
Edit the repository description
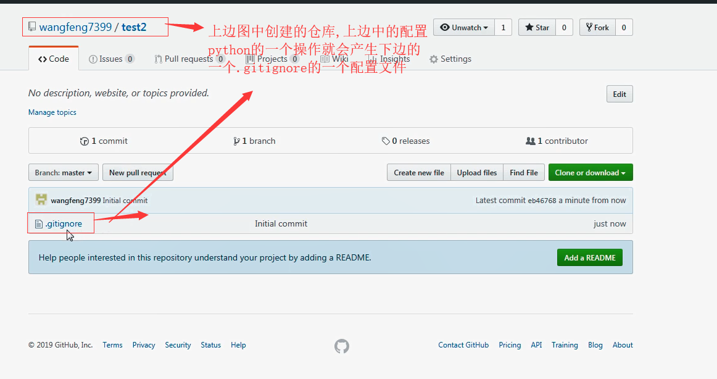click(x=620, y=94)
